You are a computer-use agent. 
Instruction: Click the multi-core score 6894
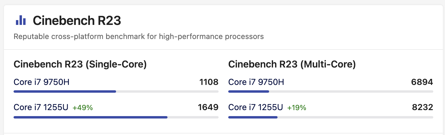point(422,82)
